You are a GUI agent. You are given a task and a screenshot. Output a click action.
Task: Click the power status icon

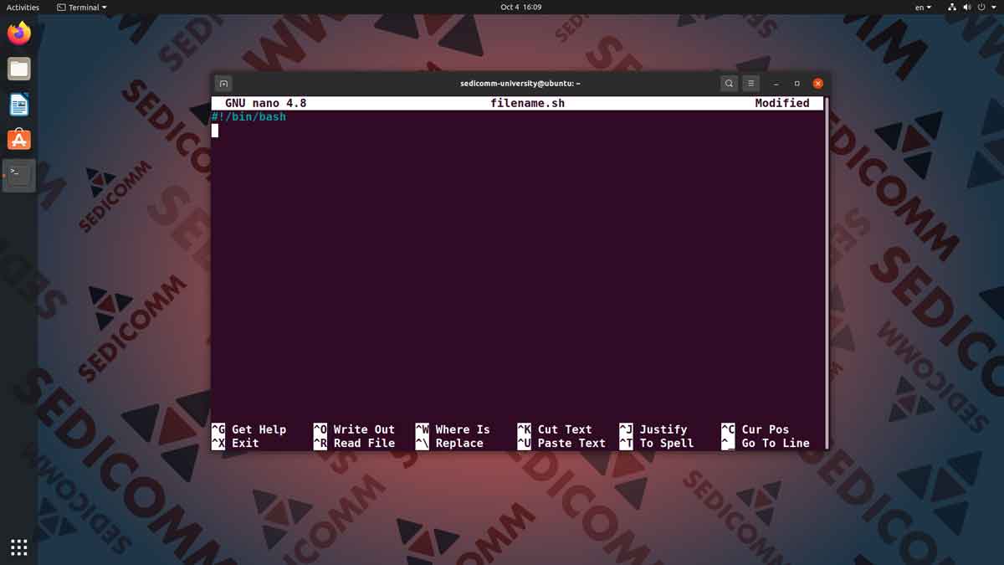click(x=983, y=7)
